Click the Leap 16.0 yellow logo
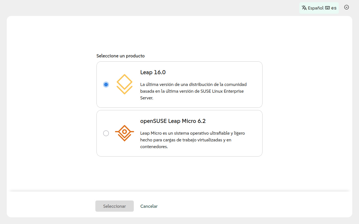The image size is (359, 224). click(124, 84)
